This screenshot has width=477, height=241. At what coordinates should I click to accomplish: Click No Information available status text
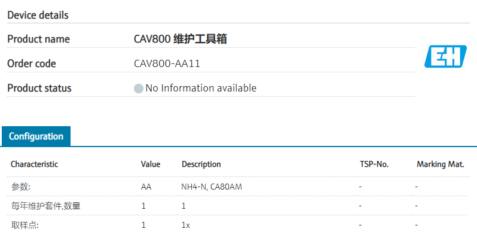point(201,89)
